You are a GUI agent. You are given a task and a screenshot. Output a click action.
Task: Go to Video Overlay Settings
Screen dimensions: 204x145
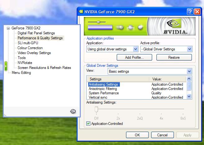click(34, 53)
